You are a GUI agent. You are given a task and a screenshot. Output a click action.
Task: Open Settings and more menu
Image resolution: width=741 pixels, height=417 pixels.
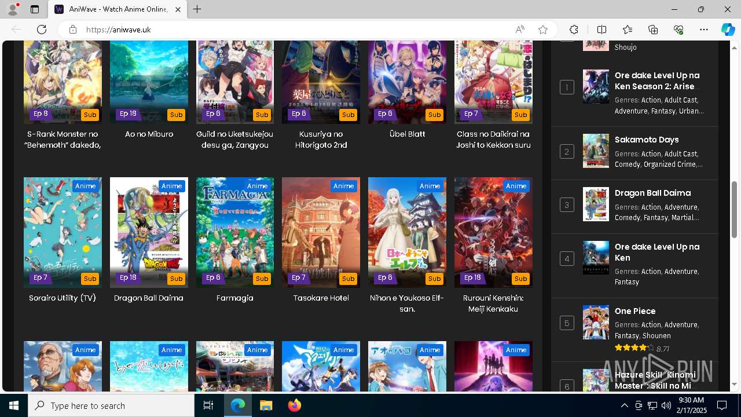[x=704, y=30]
